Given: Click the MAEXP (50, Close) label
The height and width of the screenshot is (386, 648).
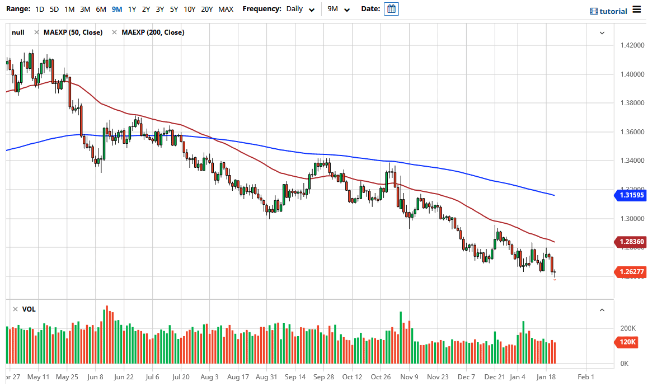Looking at the screenshot, I should point(73,32).
